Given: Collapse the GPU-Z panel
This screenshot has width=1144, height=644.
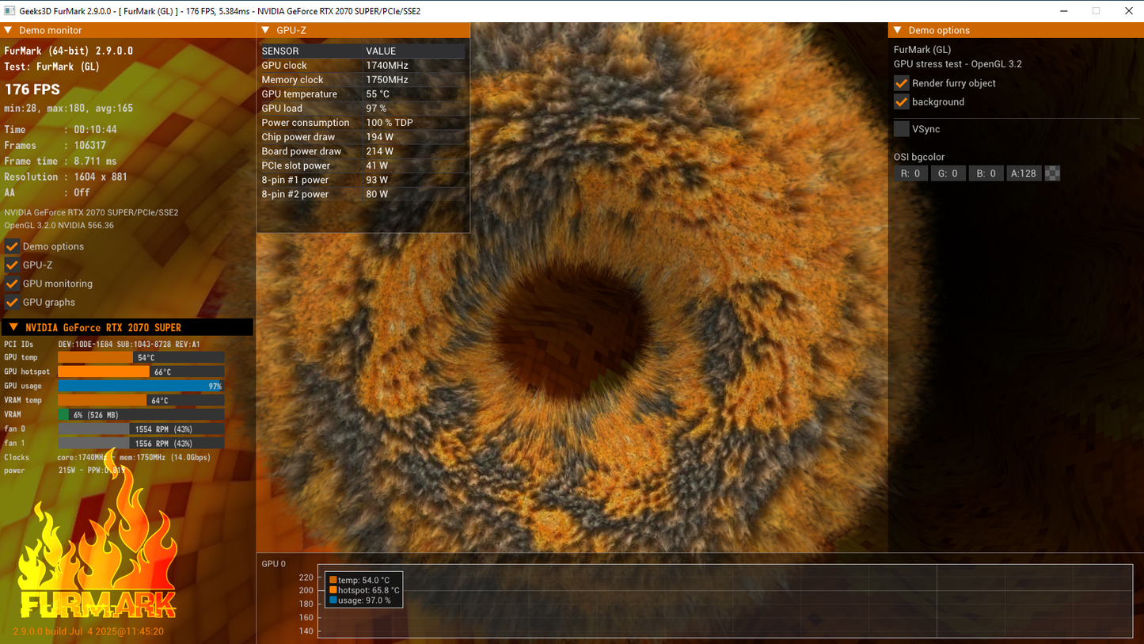Looking at the screenshot, I should [265, 30].
